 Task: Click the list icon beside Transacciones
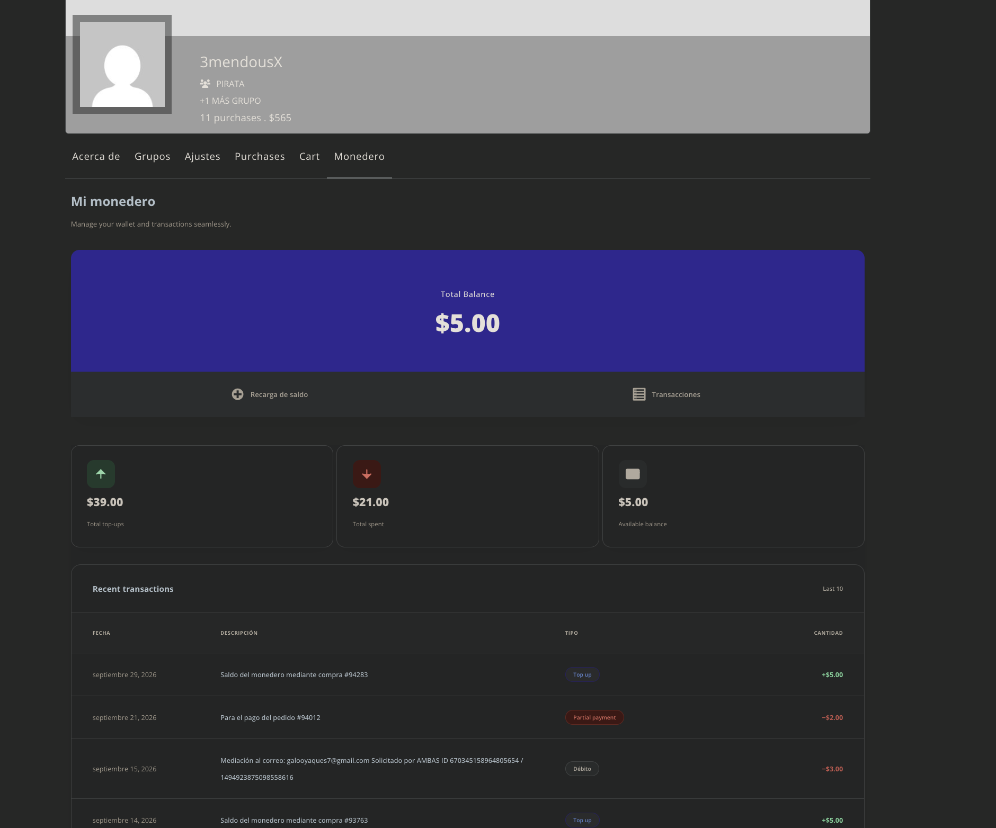pos(639,394)
